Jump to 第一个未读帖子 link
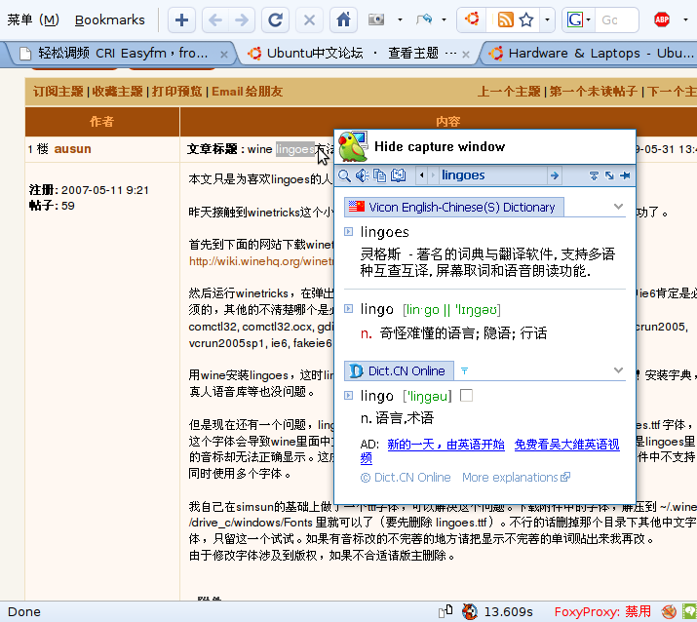Viewport: 697px width, 622px height. click(x=594, y=92)
